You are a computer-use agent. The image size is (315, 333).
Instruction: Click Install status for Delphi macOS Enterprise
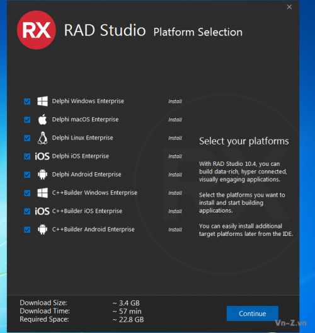(175, 120)
